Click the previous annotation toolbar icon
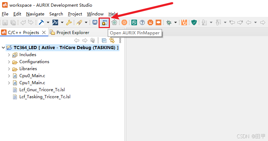Viewport: 268px width, 141px height. [218, 22]
